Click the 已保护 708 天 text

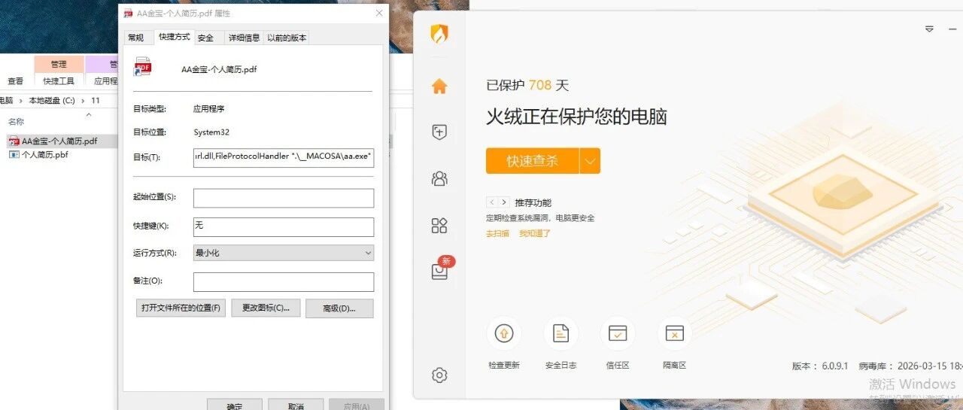pyautogui.click(x=528, y=85)
